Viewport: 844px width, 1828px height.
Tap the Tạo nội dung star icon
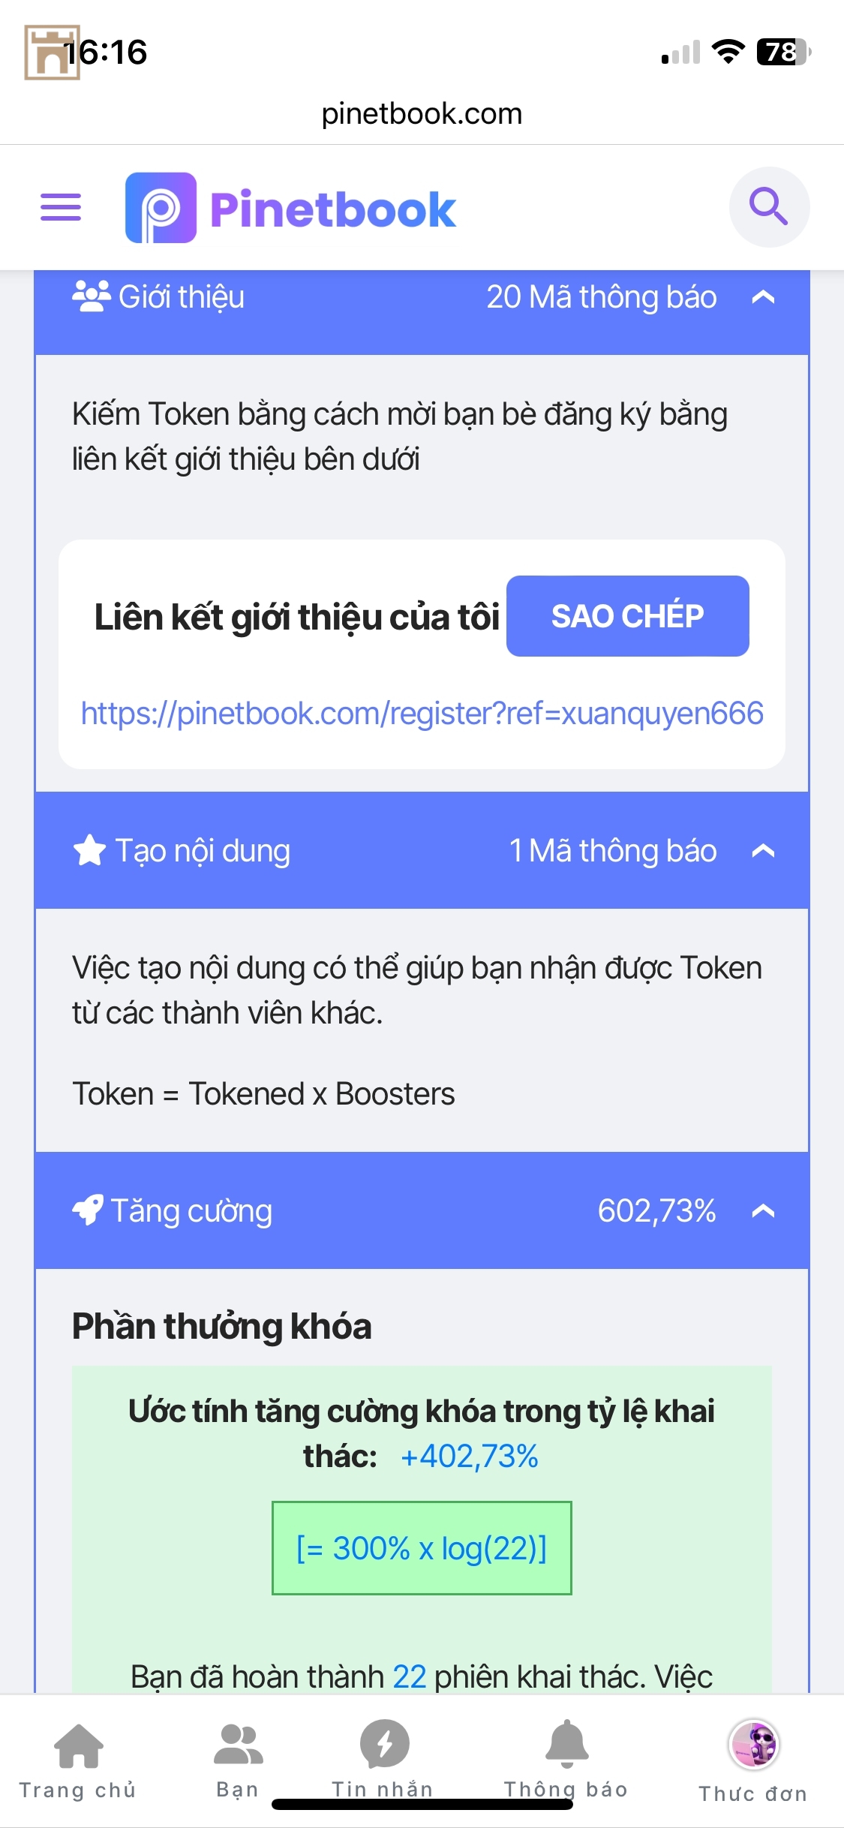90,850
